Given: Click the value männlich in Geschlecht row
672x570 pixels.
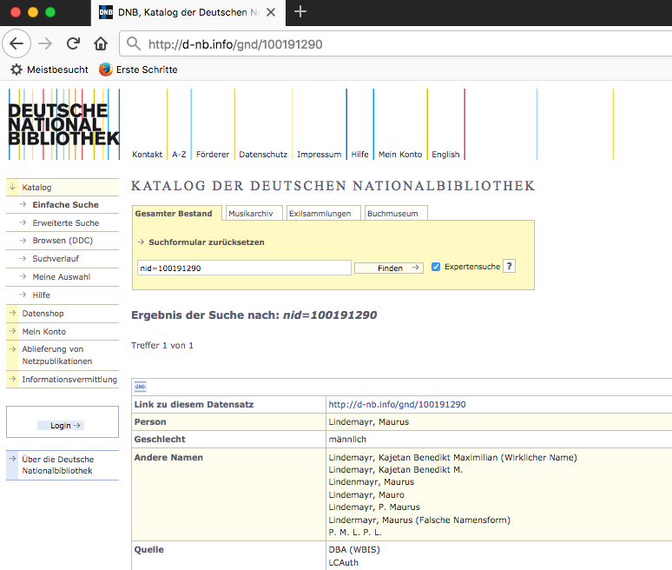Looking at the screenshot, I should point(347,439).
